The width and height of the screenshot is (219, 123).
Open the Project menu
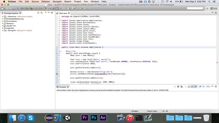click(78, 1)
